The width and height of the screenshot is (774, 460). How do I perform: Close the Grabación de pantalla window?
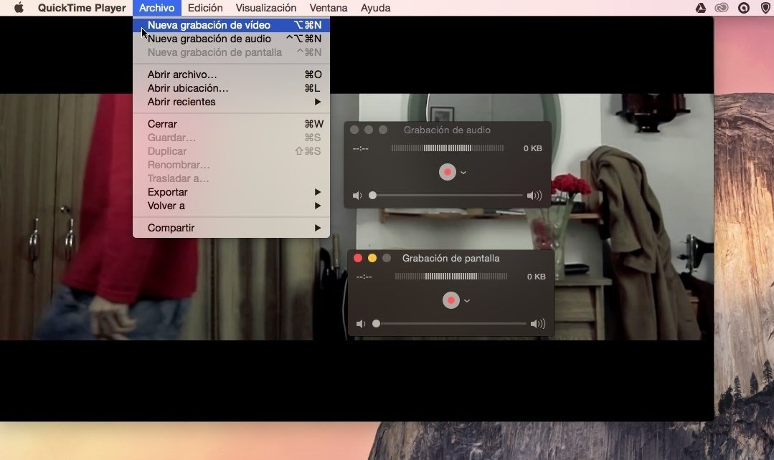coord(358,258)
